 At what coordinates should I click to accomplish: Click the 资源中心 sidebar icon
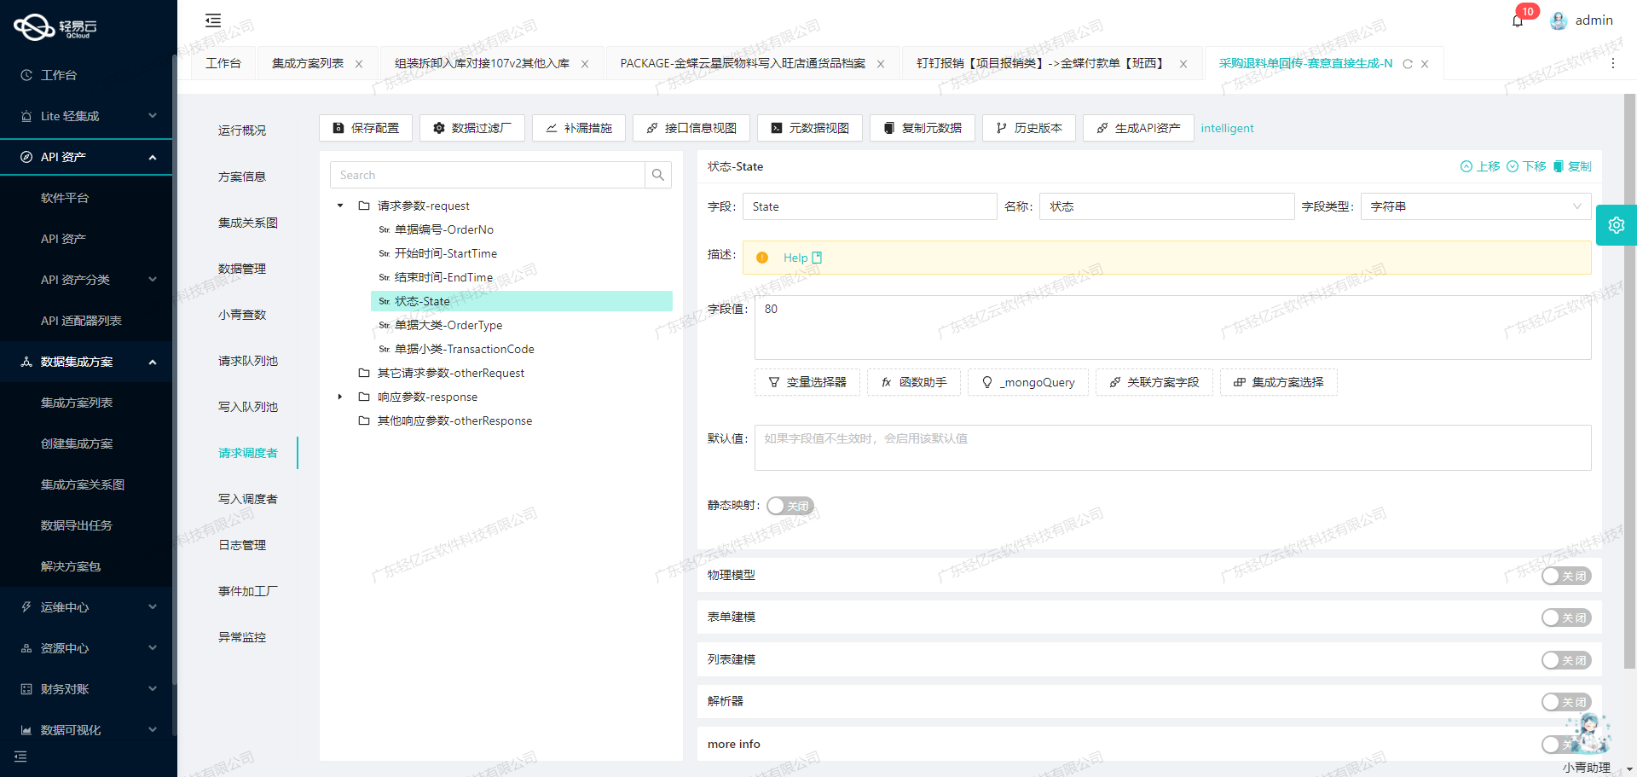tap(26, 648)
